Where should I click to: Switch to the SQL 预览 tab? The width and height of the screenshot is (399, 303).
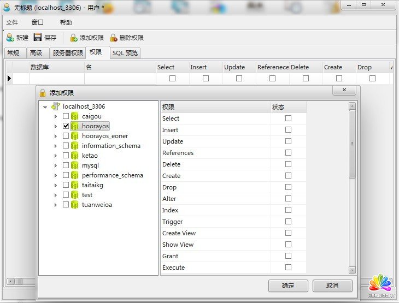click(x=126, y=53)
